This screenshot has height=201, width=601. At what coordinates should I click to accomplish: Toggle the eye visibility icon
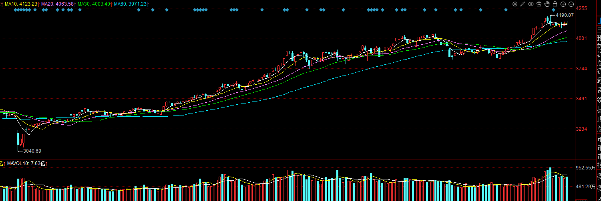point(531,4)
